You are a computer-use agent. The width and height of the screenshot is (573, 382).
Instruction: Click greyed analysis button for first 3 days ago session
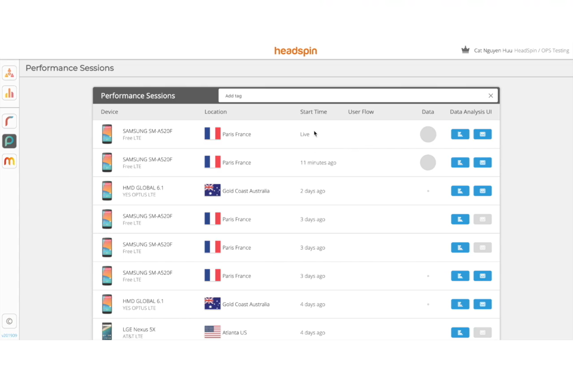482,219
